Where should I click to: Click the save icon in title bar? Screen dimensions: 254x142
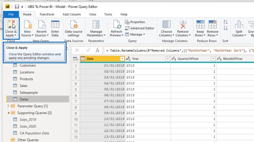17,7
